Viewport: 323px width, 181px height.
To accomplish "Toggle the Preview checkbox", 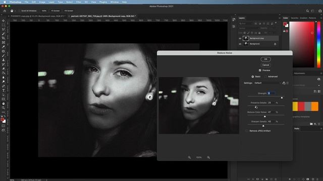I will click(x=260, y=70).
